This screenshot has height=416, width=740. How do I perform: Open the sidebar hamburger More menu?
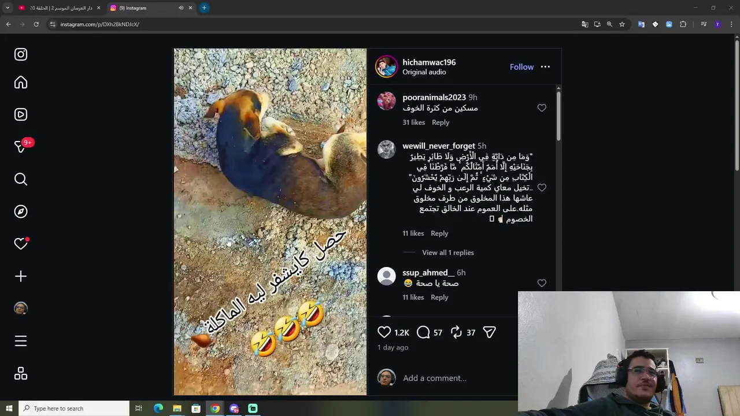click(x=21, y=341)
